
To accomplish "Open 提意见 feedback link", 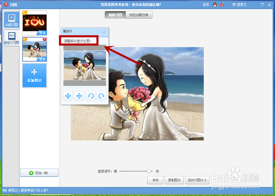I will (x=239, y=5).
